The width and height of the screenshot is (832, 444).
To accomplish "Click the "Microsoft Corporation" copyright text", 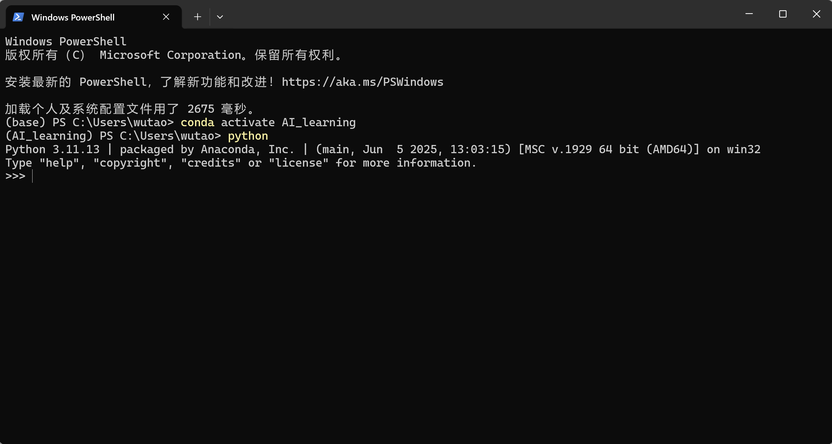I will click(x=170, y=55).
